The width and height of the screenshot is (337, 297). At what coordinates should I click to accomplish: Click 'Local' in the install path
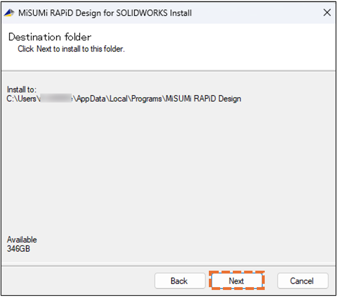(118, 99)
